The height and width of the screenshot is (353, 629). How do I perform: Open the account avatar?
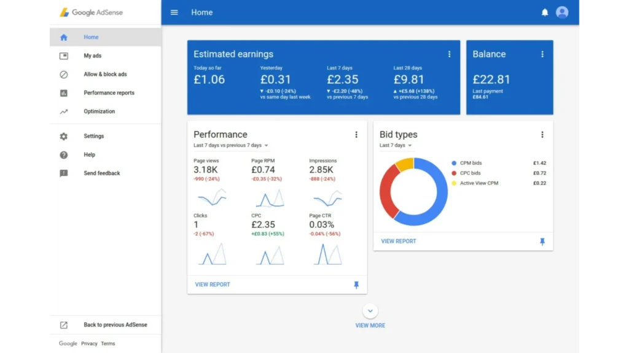(562, 12)
